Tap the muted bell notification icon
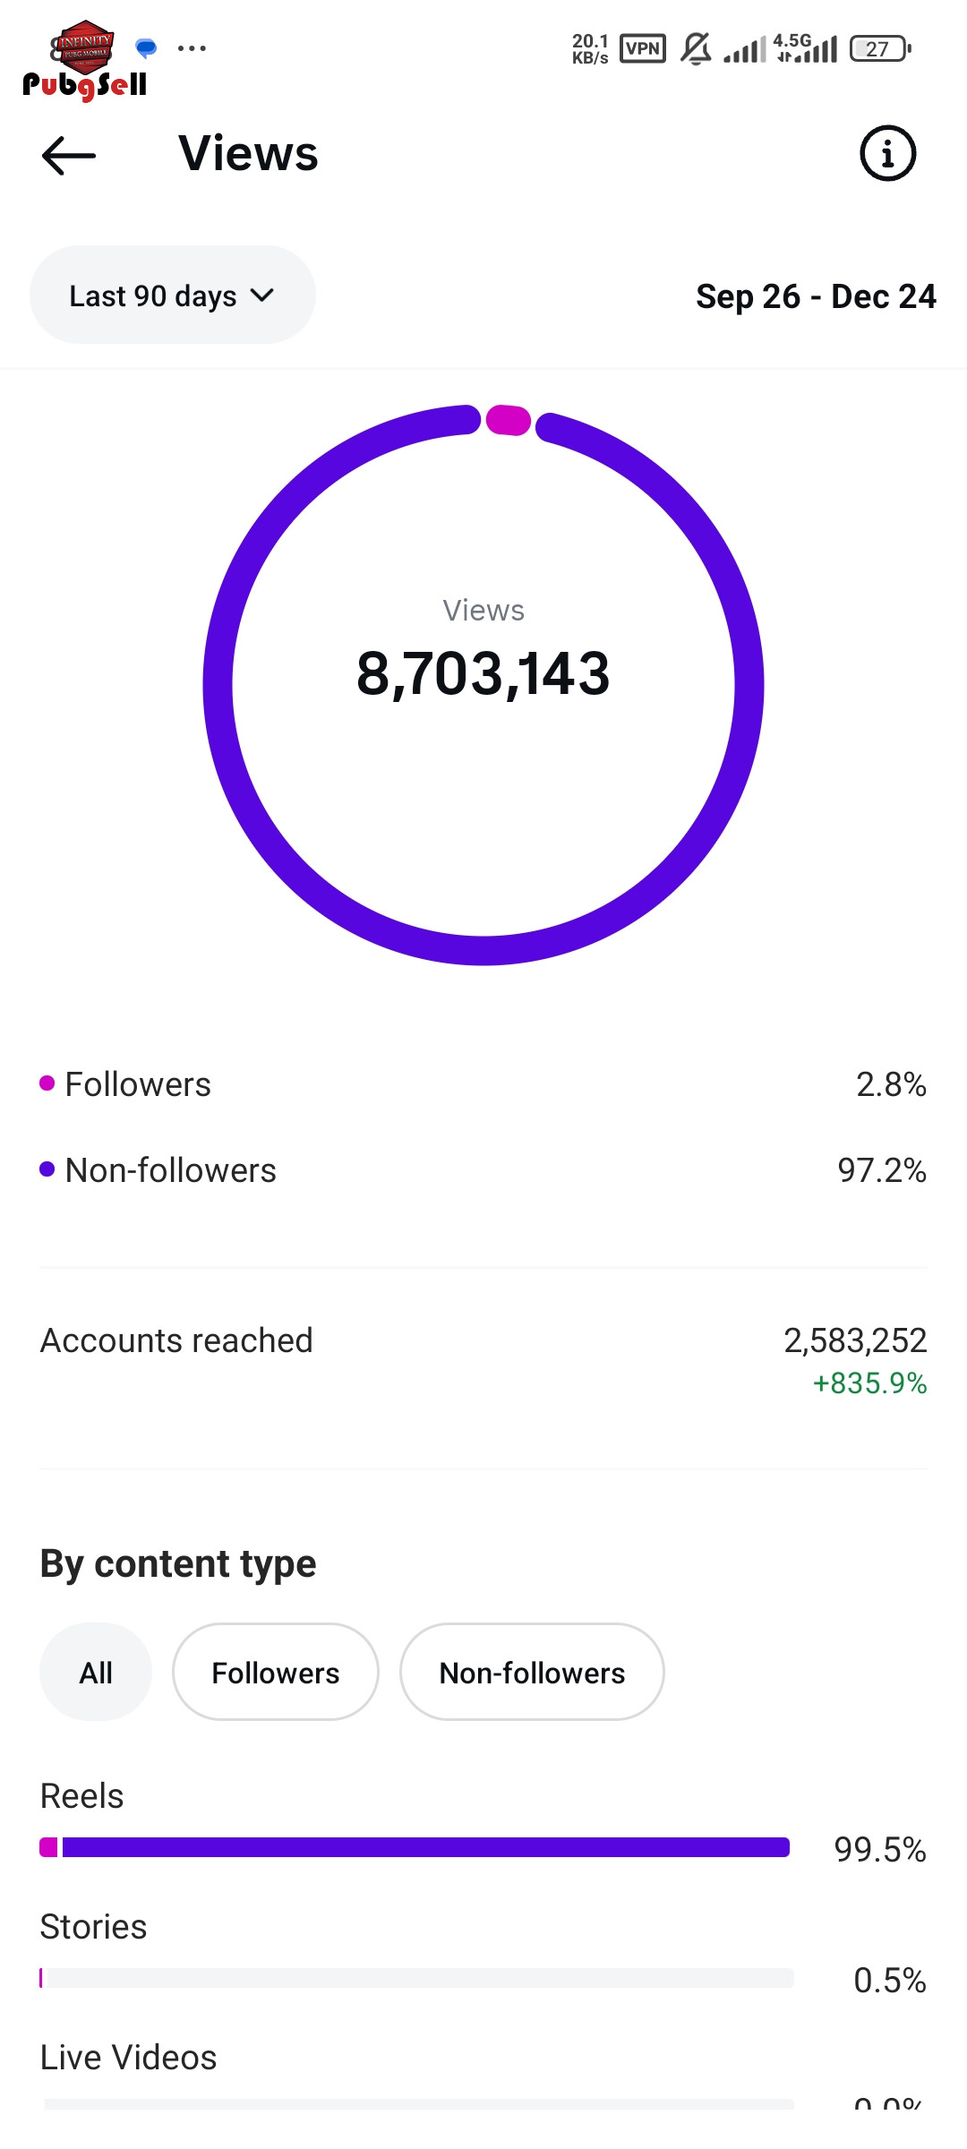This screenshot has width=967, height=2149. [695, 48]
